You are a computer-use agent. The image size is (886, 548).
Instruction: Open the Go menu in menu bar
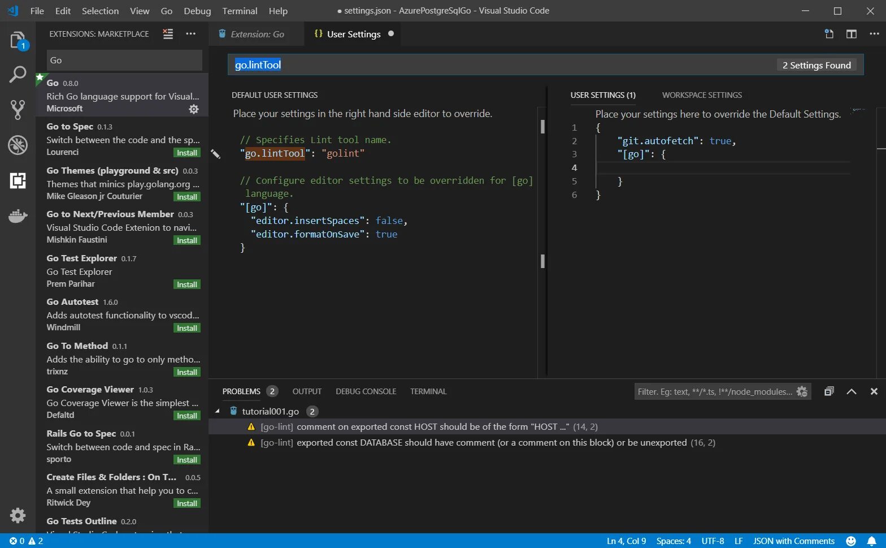166,11
